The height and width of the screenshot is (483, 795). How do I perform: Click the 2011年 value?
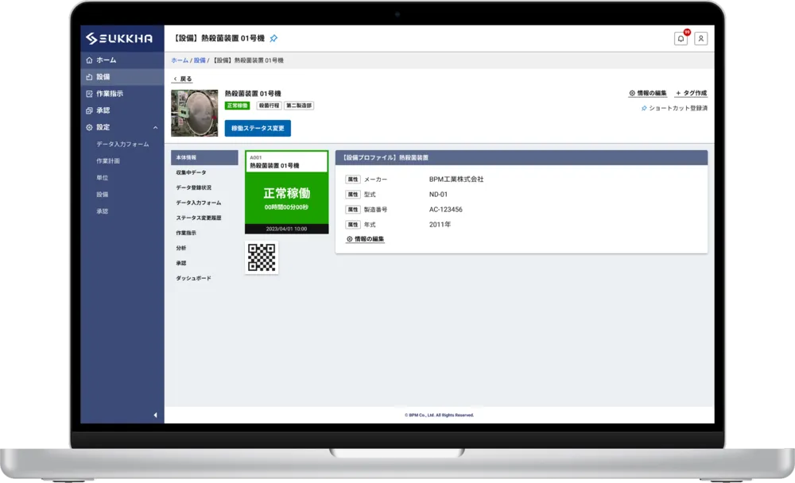point(440,225)
